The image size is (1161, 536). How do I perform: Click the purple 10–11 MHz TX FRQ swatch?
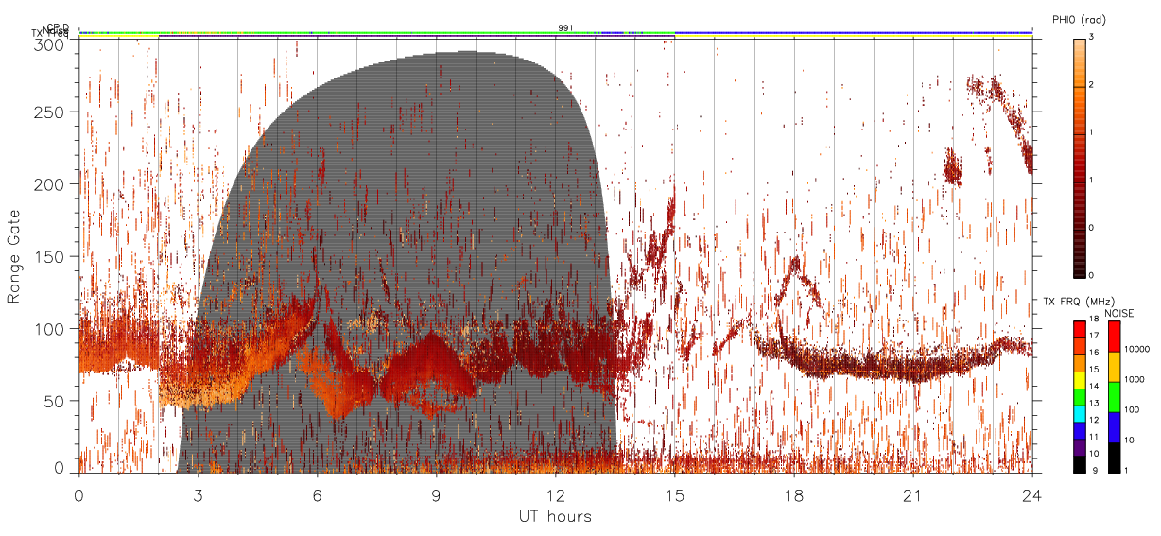[x=1079, y=447]
